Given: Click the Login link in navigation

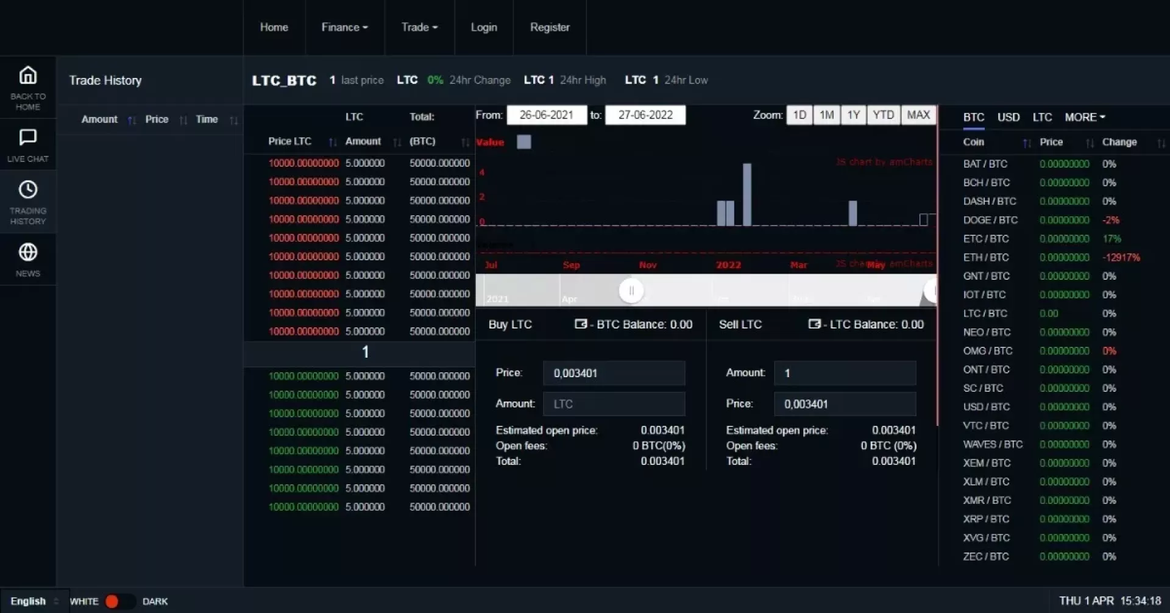Looking at the screenshot, I should [484, 27].
